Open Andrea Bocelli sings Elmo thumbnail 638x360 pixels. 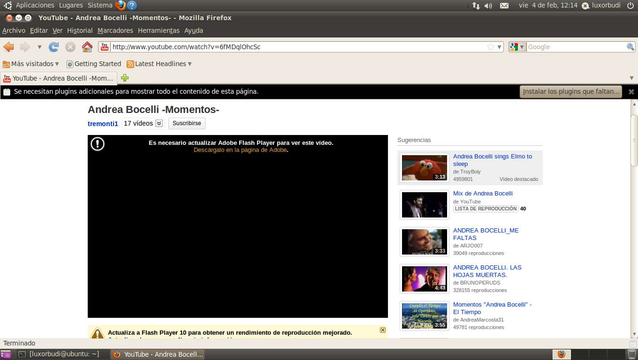[425, 168]
